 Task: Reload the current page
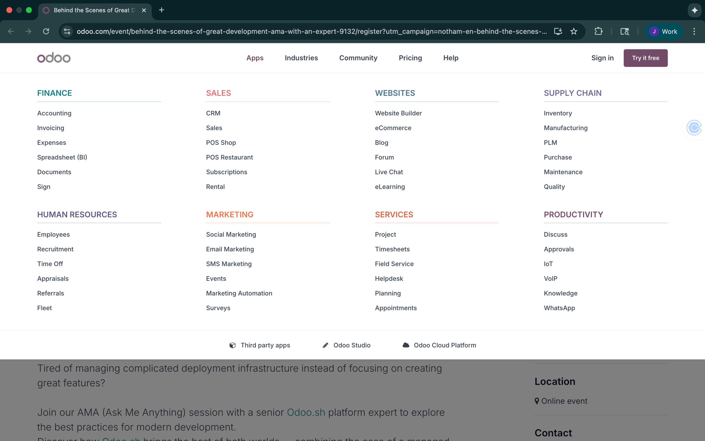(x=46, y=31)
